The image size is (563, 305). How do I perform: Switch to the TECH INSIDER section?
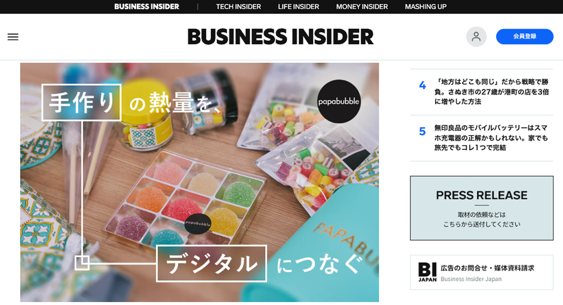pyautogui.click(x=238, y=7)
